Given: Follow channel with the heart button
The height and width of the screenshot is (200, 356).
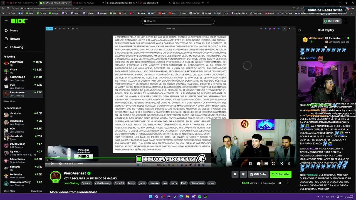Looking at the screenshot, I should point(243,174).
